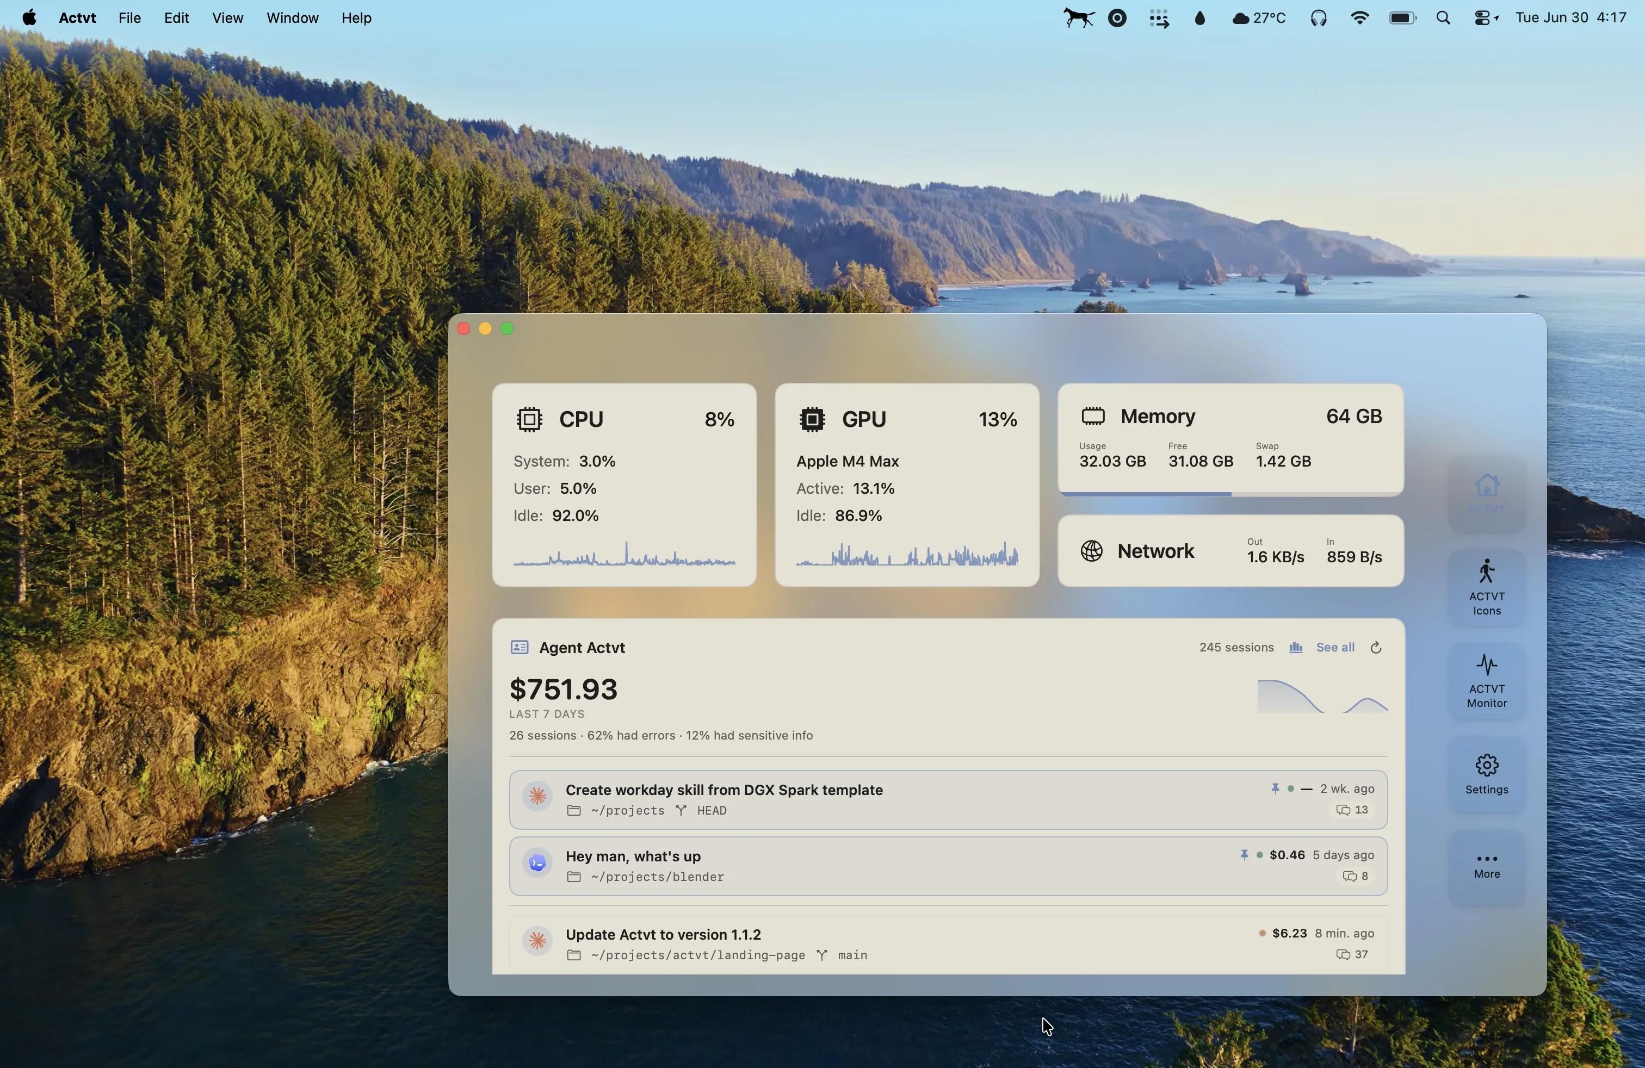
Task: Click the GPU chip icon
Action: (x=812, y=419)
